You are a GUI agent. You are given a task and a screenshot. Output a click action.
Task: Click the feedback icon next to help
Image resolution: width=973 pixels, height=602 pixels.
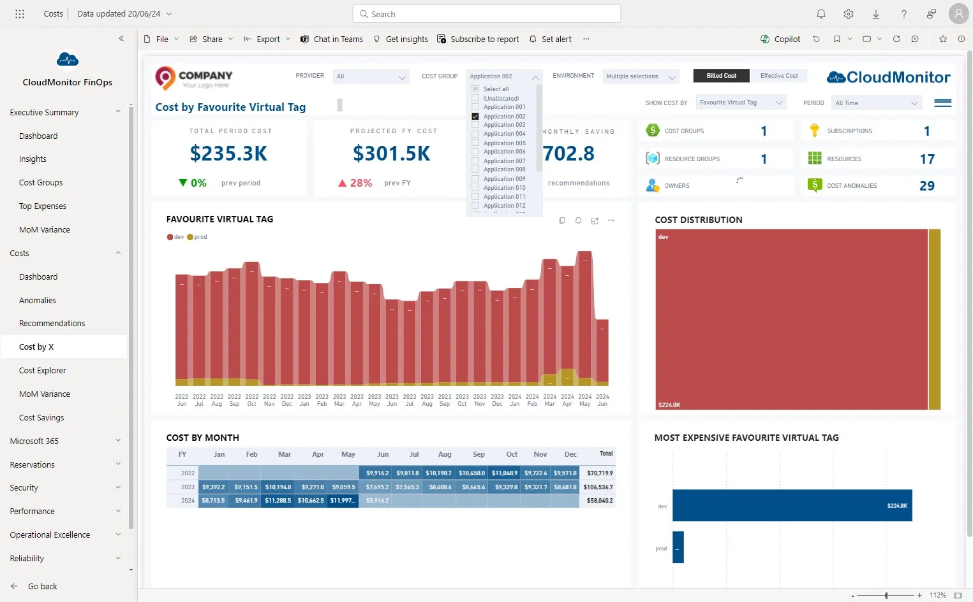pos(932,14)
